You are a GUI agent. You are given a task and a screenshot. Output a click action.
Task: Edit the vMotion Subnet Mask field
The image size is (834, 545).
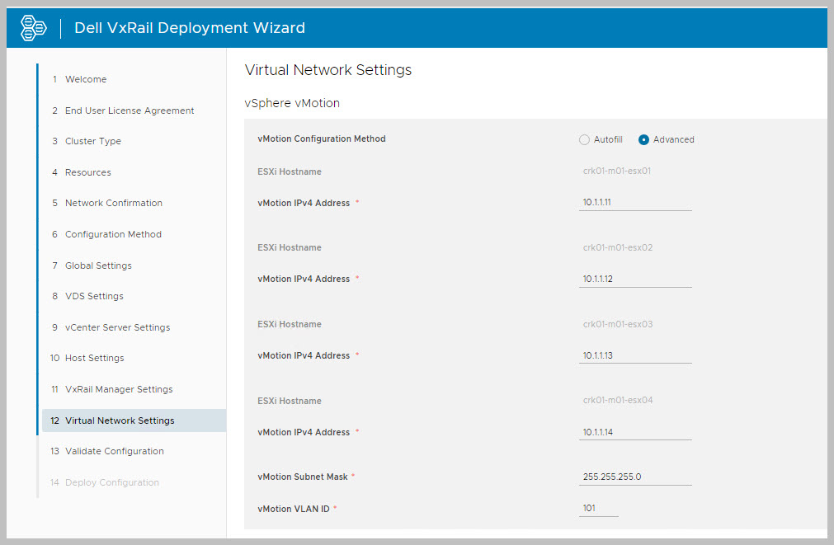coord(635,477)
